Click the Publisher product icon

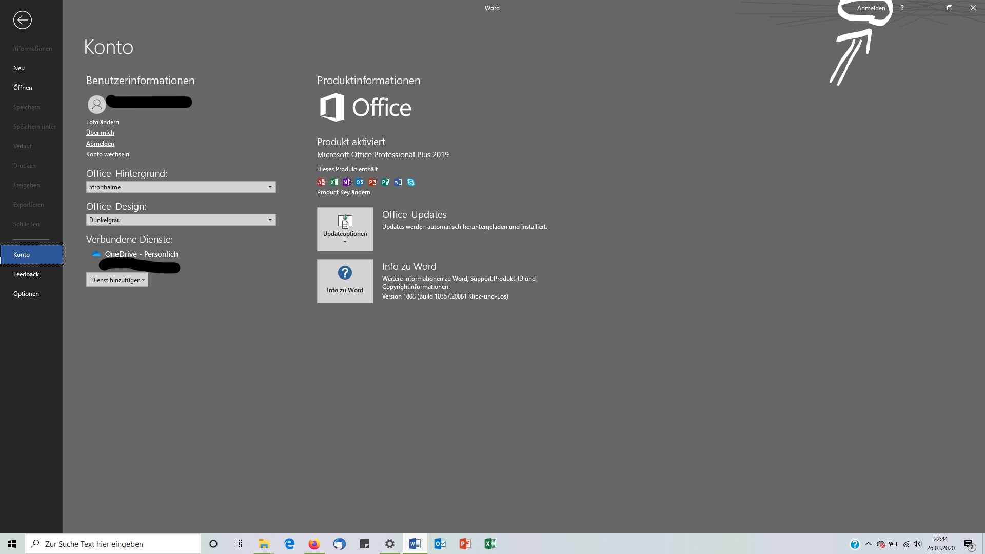pos(385,182)
